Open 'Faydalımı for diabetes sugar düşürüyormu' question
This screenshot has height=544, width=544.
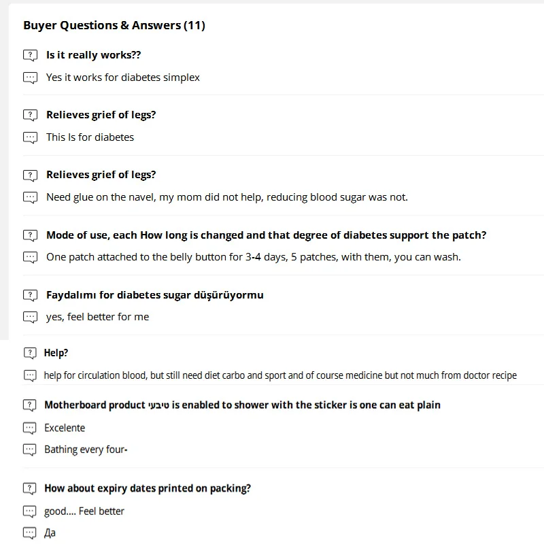(x=154, y=295)
